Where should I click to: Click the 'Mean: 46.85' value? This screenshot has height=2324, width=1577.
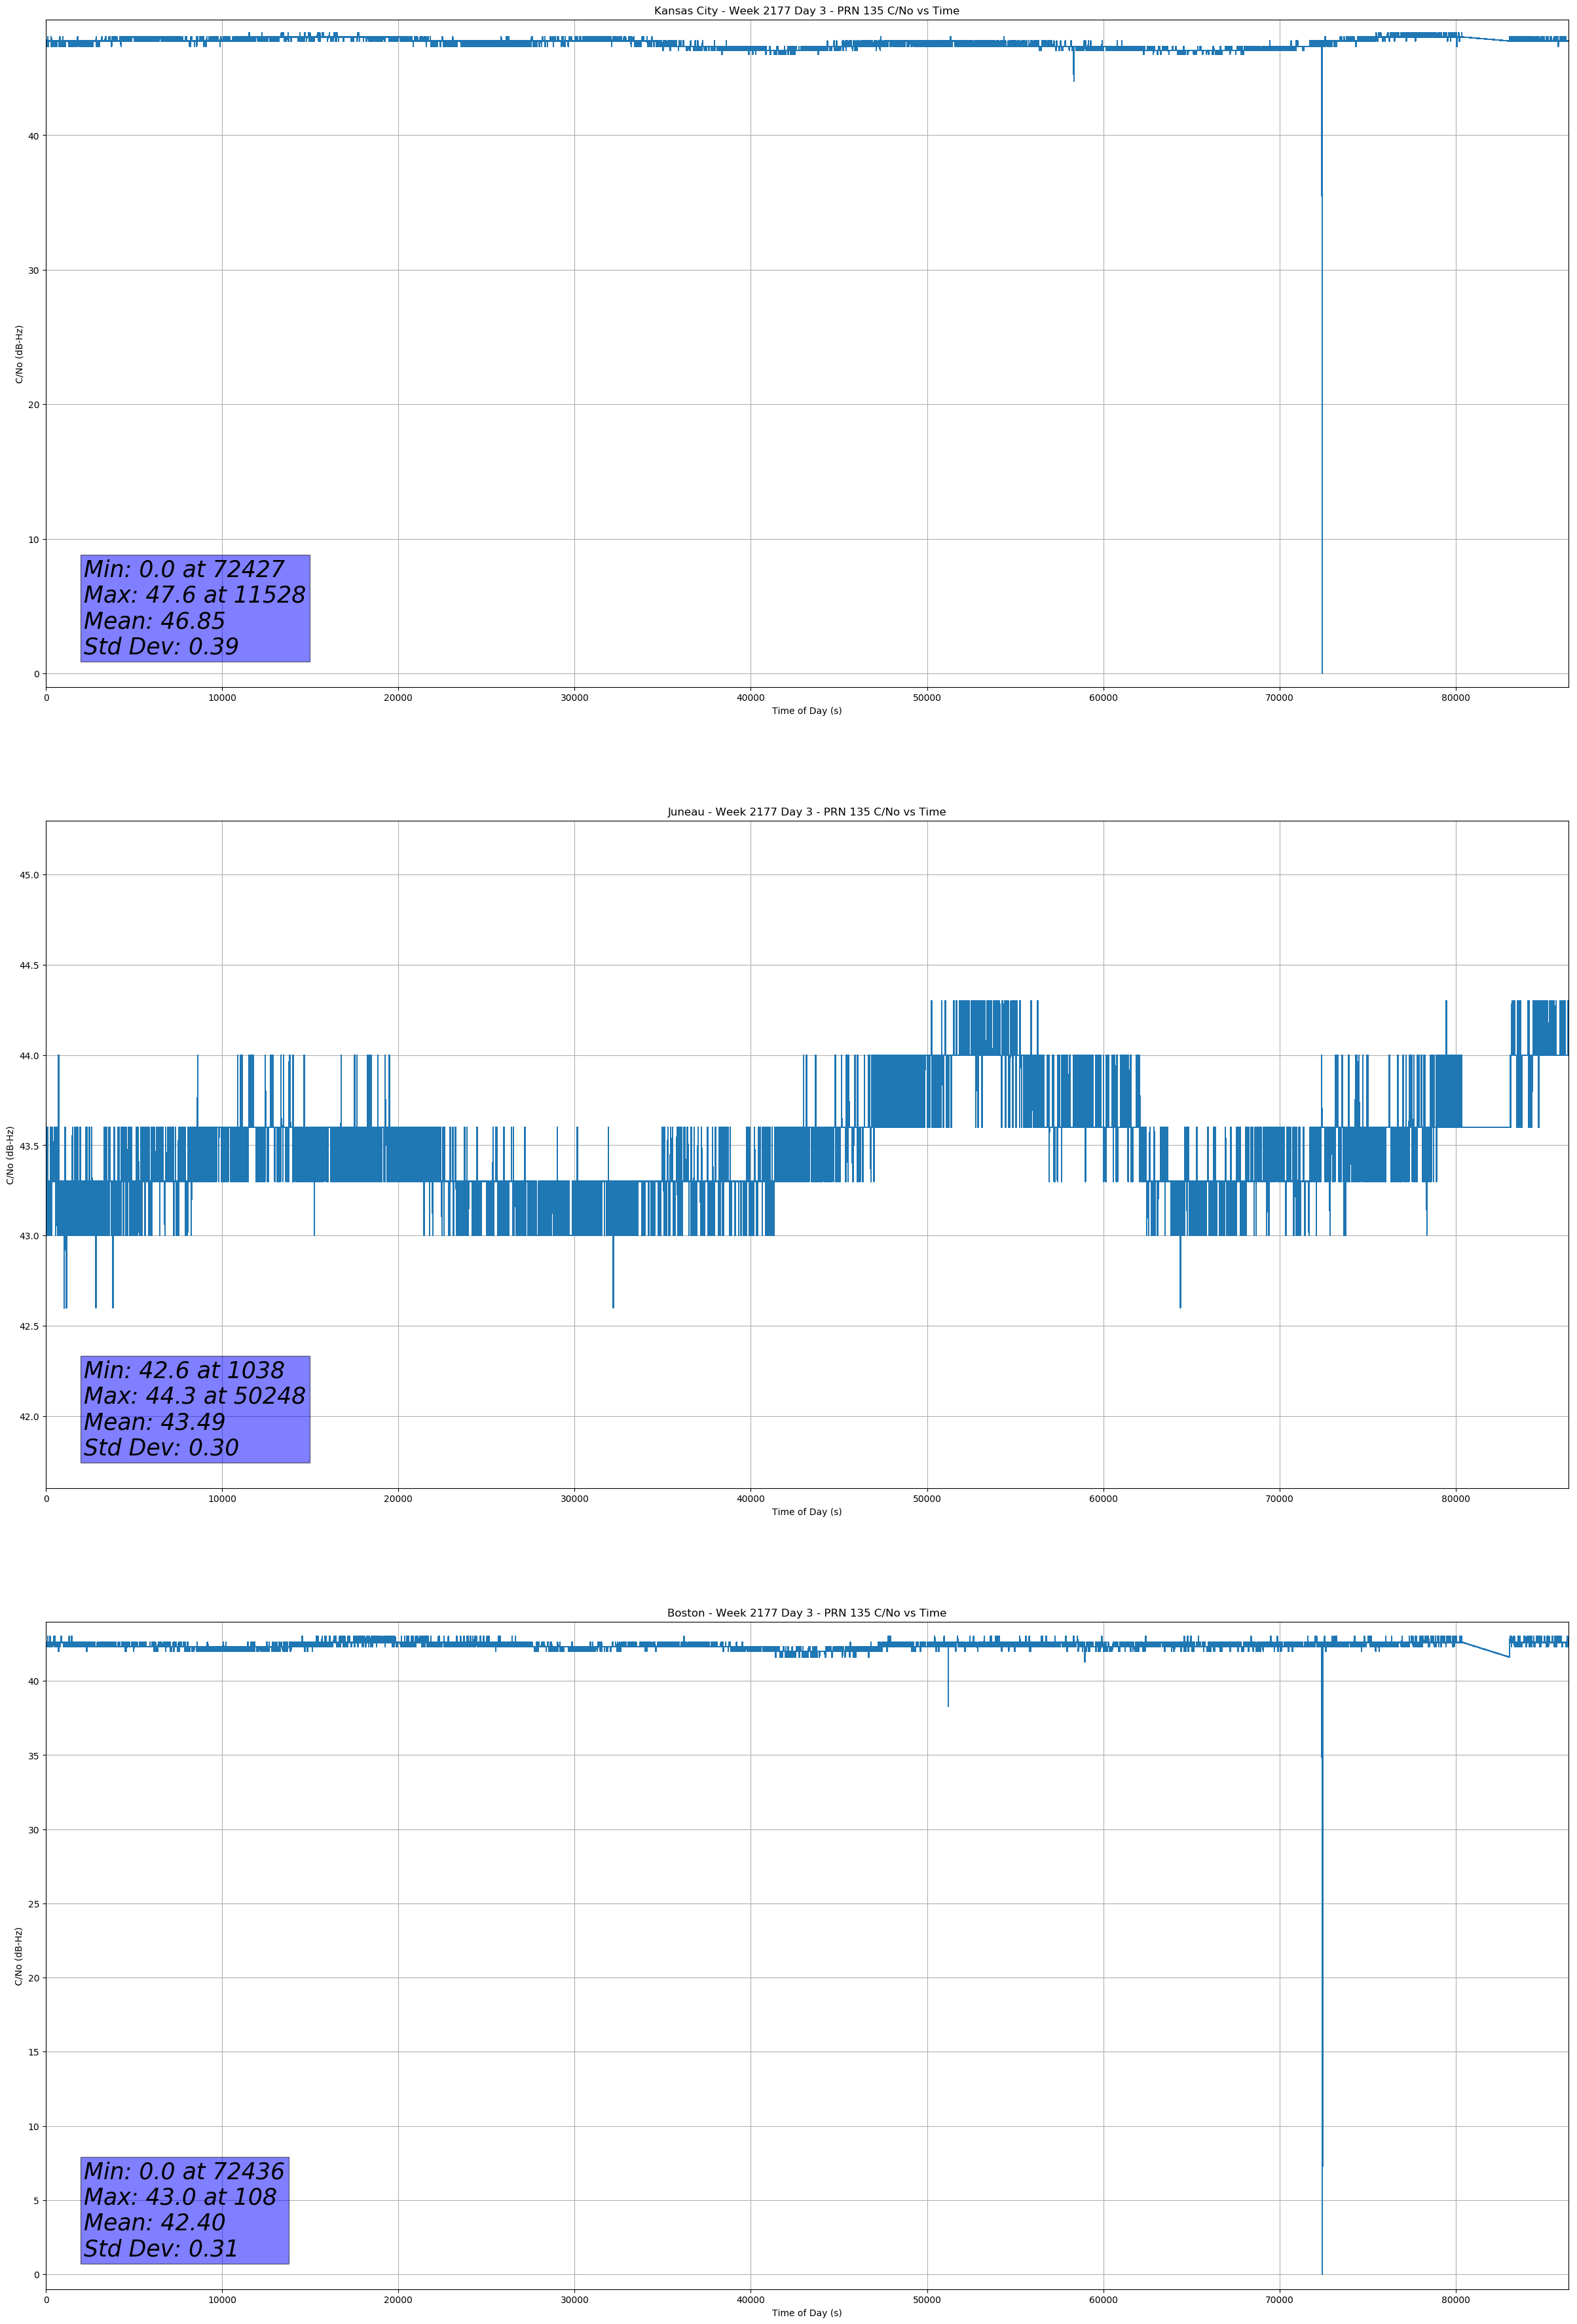click(x=154, y=621)
